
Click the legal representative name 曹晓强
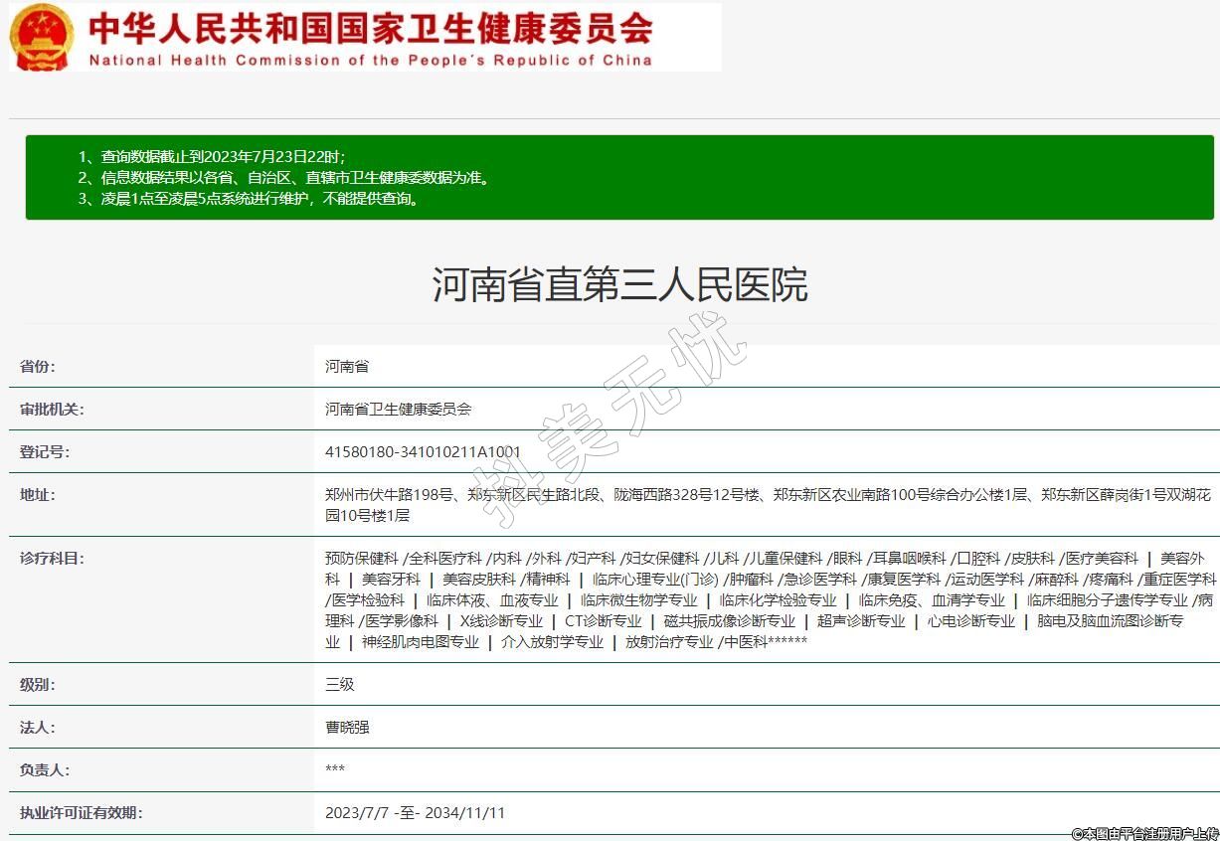click(347, 727)
